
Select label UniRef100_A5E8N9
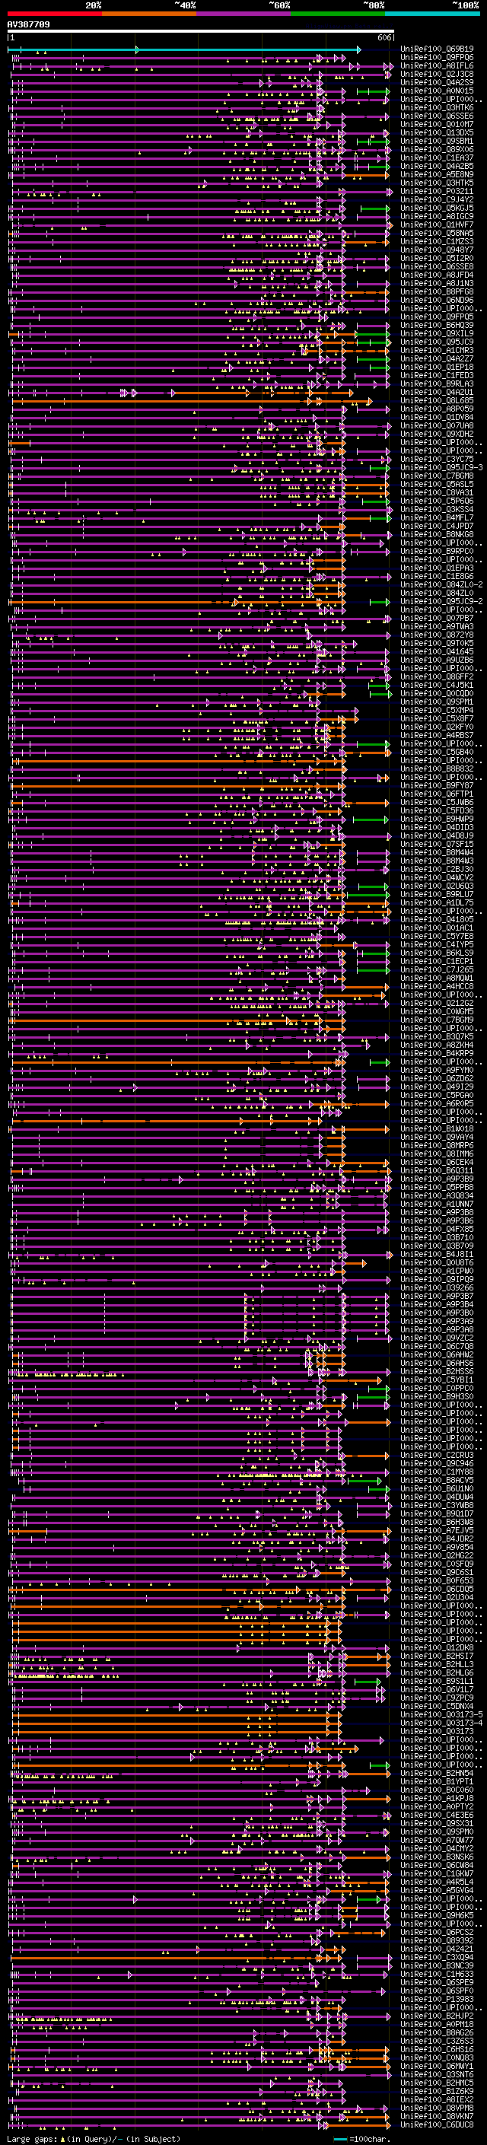437,174
